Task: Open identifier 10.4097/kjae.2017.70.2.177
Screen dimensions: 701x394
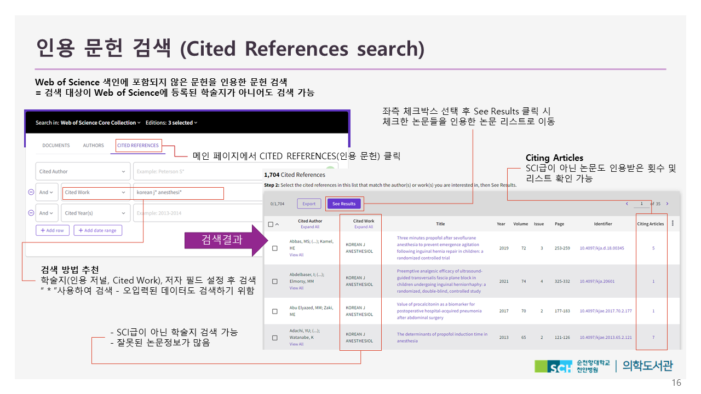Action: [x=606, y=311]
